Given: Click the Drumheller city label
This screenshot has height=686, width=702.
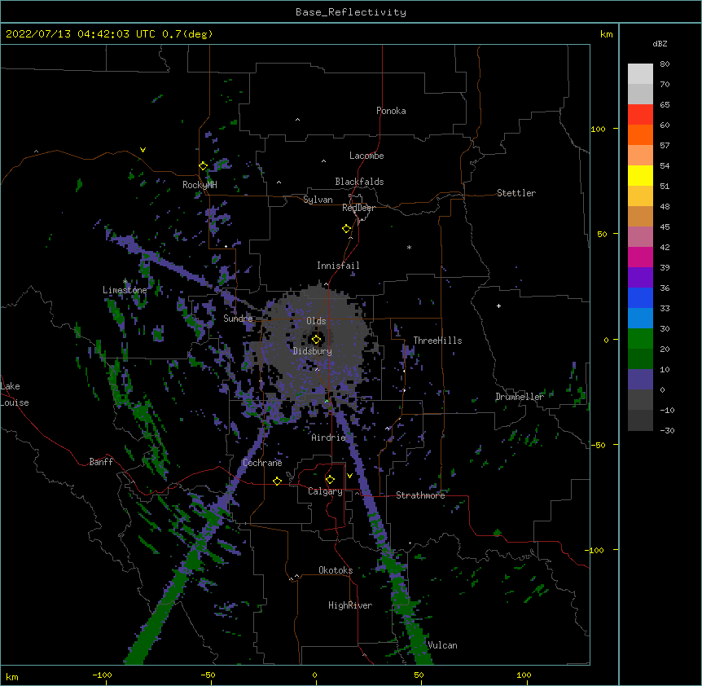Looking at the screenshot, I should pos(520,397).
